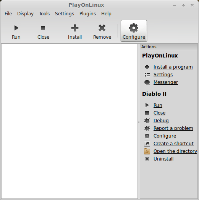Viewport: 199px width, 200px height.
Task: Click play icon beside Diablo II Run
Action: click(147, 105)
